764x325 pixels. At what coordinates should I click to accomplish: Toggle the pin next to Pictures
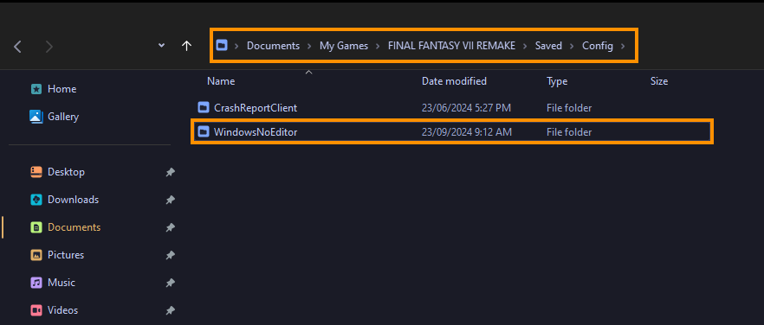pyautogui.click(x=170, y=256)
